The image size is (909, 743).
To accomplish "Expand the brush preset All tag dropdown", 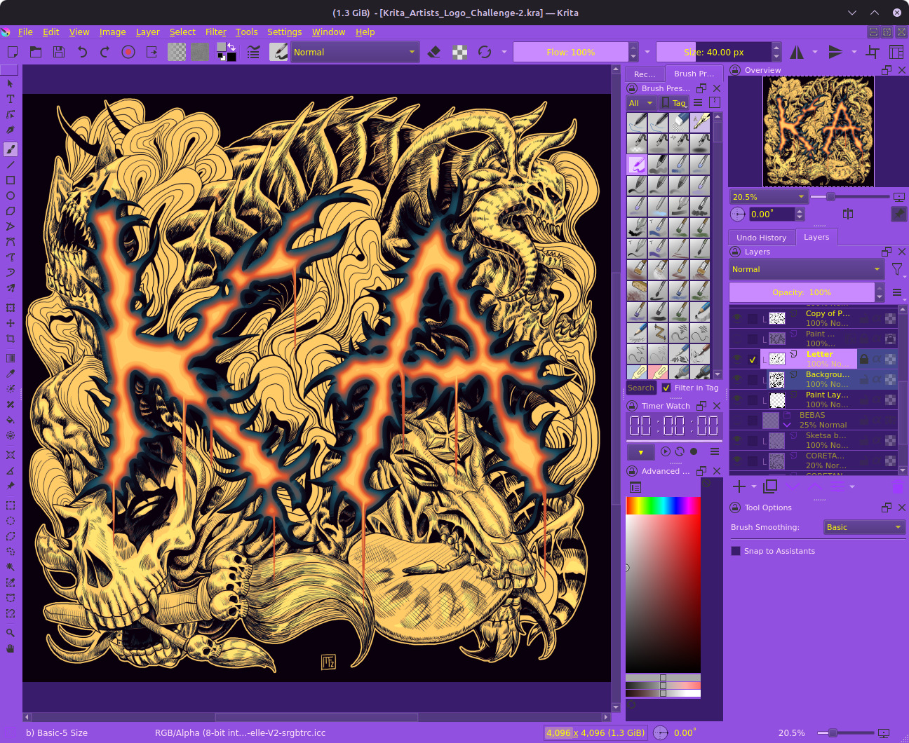I will [641, 103].
